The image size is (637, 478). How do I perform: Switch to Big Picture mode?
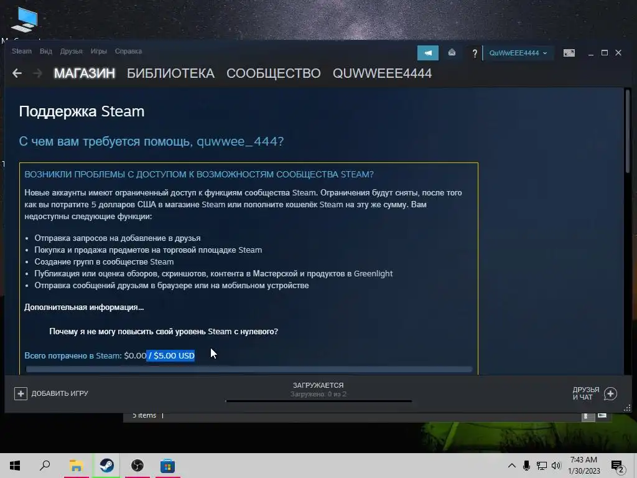pyautogui.click(x=569, y=53)
